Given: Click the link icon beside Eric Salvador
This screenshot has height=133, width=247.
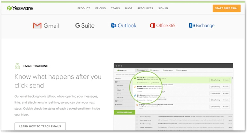Looking at the screenshot, I should click(135, 95).
